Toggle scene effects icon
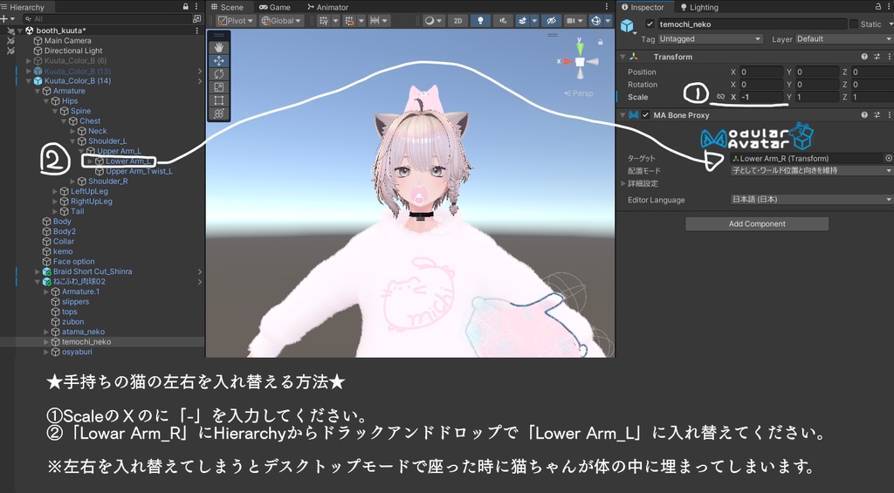Screen dimensions: 894x493 click(522, 21)
